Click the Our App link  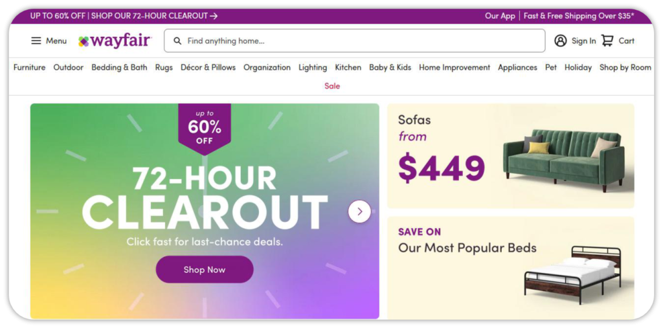[500, 16]
